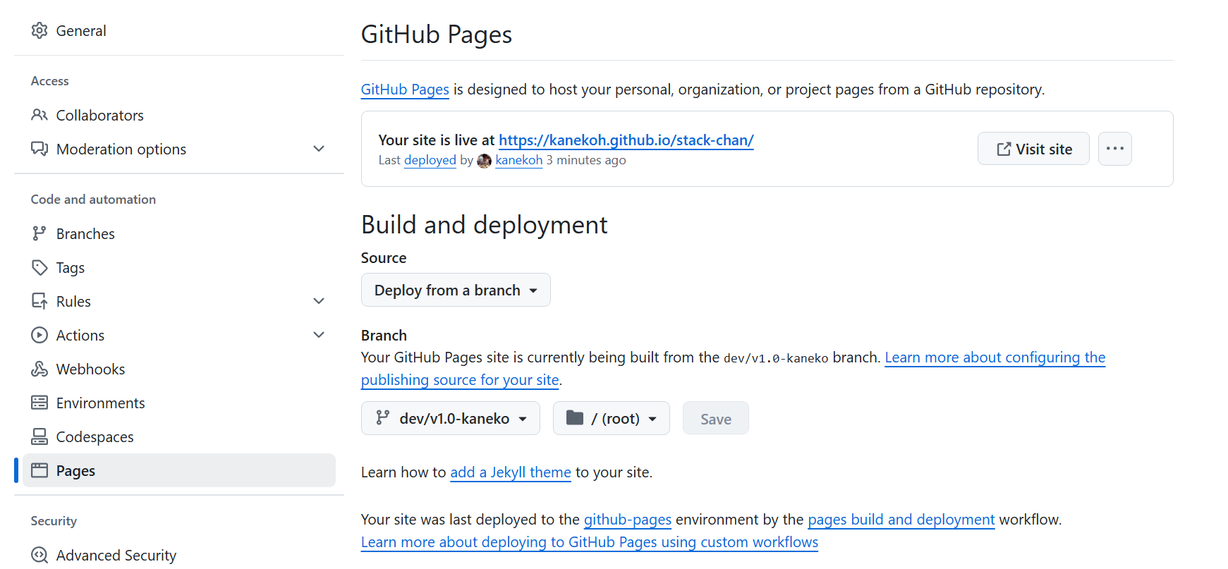1228x569 pixels.
Task: Open the kanekoh profile link
Action: pyautogui.click(x=519, y=160)
